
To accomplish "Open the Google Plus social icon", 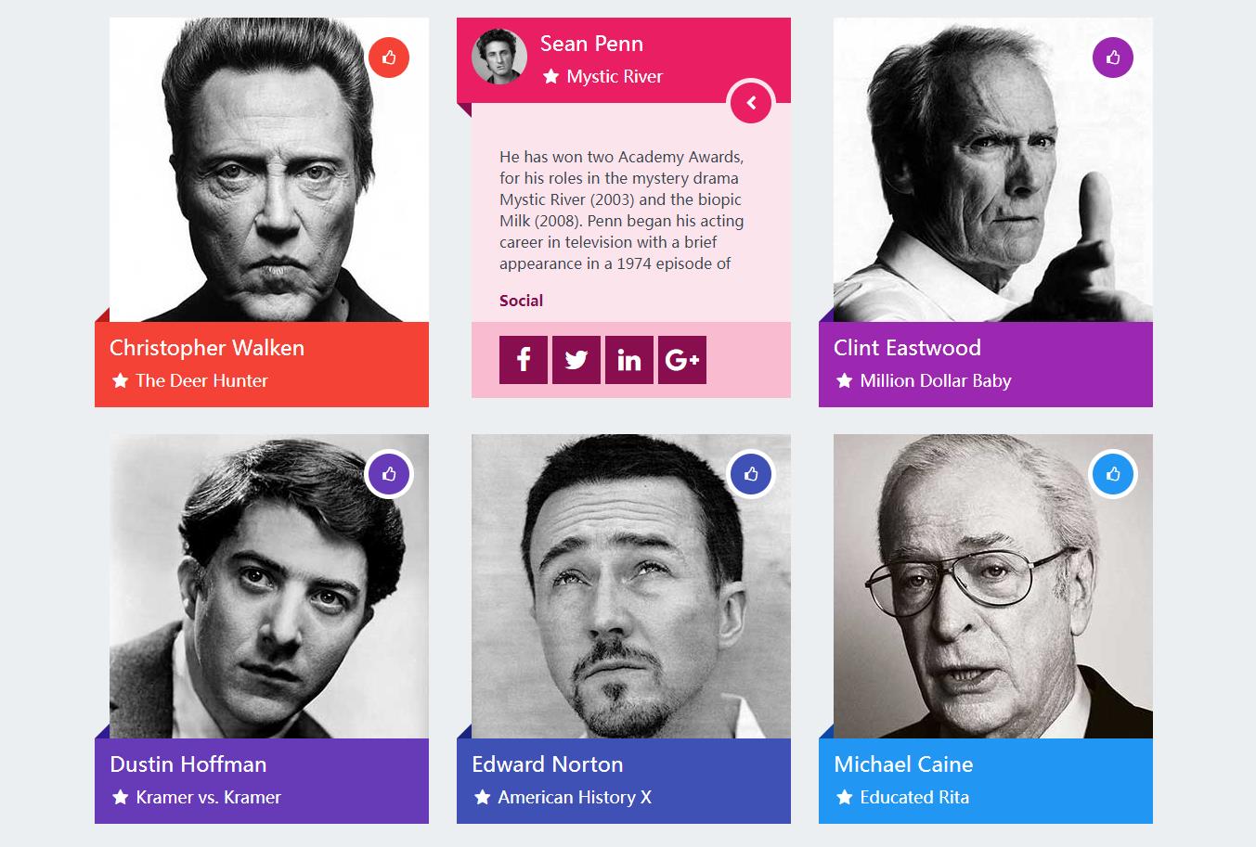I will click(682, 360).
